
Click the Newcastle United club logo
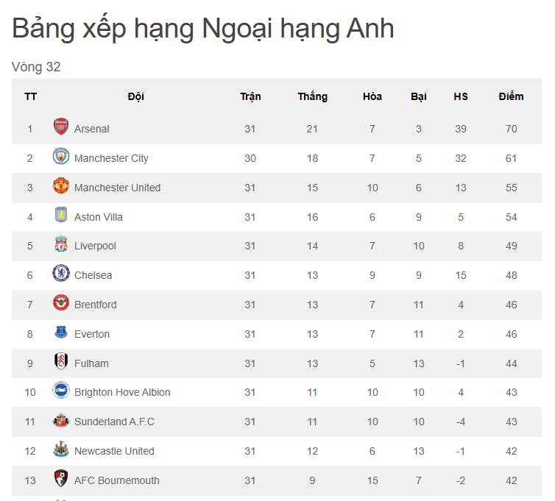(61, 450)
